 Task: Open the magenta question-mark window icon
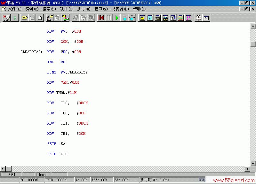188,18
